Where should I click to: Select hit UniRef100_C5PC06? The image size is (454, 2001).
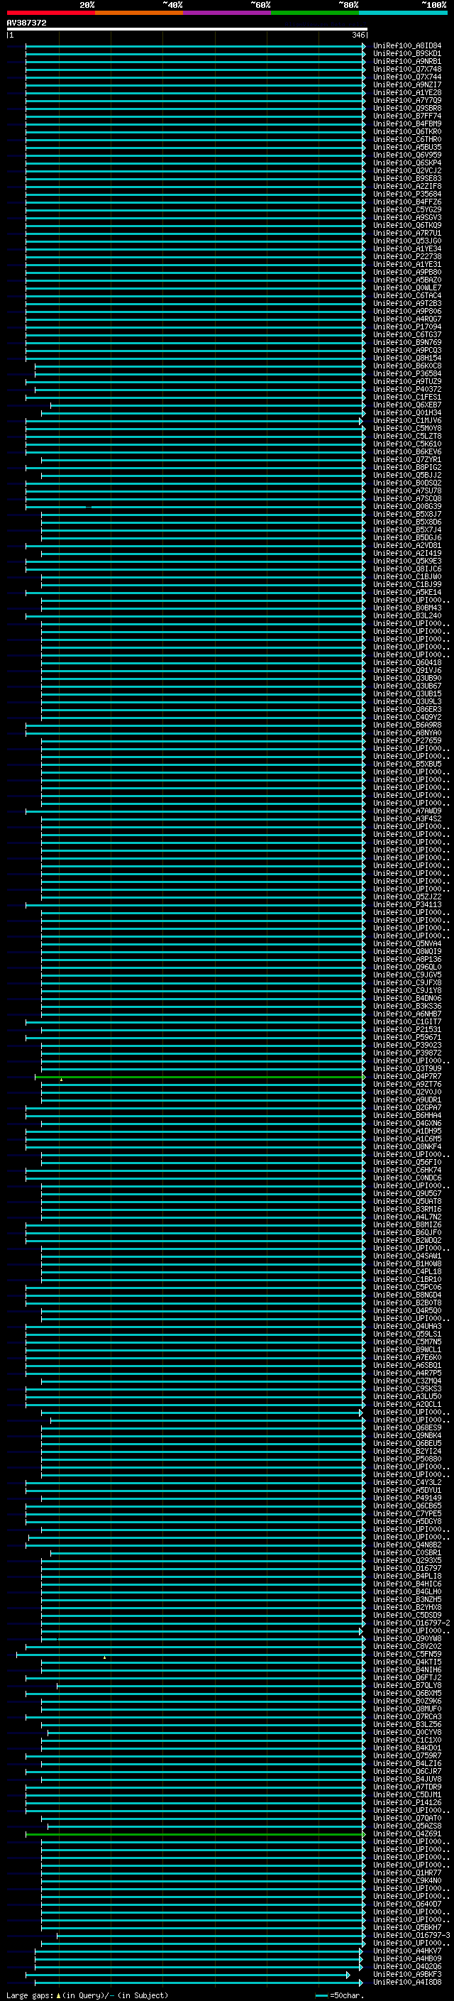(406, 1287)
